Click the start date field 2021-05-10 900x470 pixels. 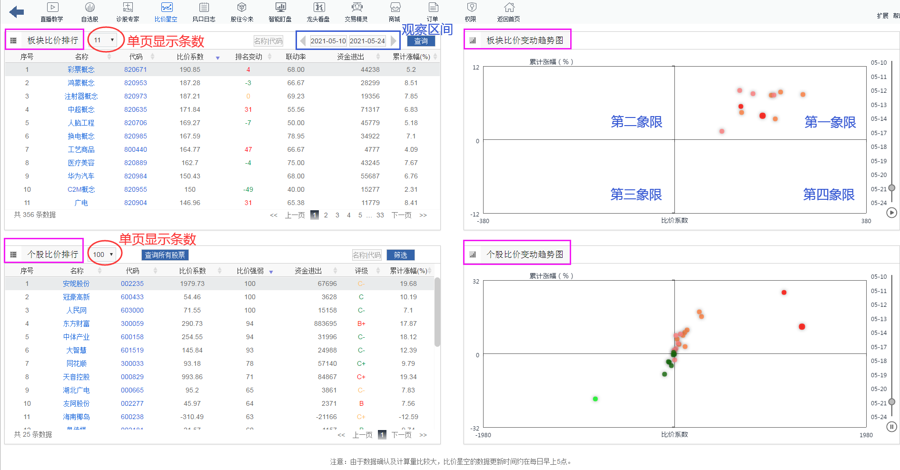[x=328, y=41]
